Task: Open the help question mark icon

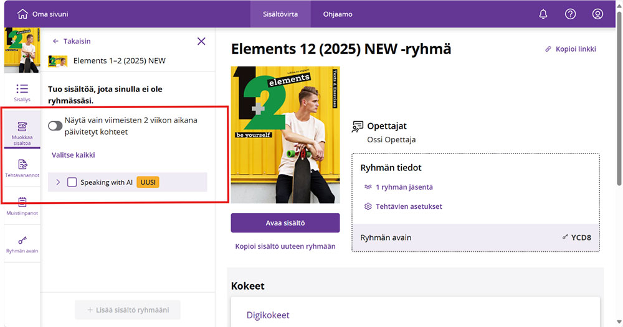Action: point(570,14)
